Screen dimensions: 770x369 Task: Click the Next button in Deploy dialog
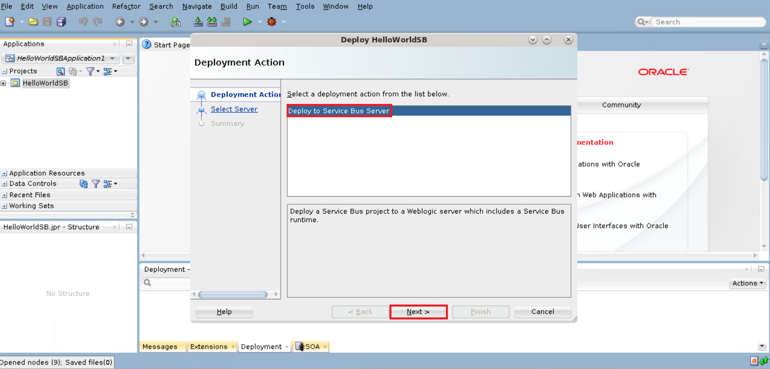418,312
